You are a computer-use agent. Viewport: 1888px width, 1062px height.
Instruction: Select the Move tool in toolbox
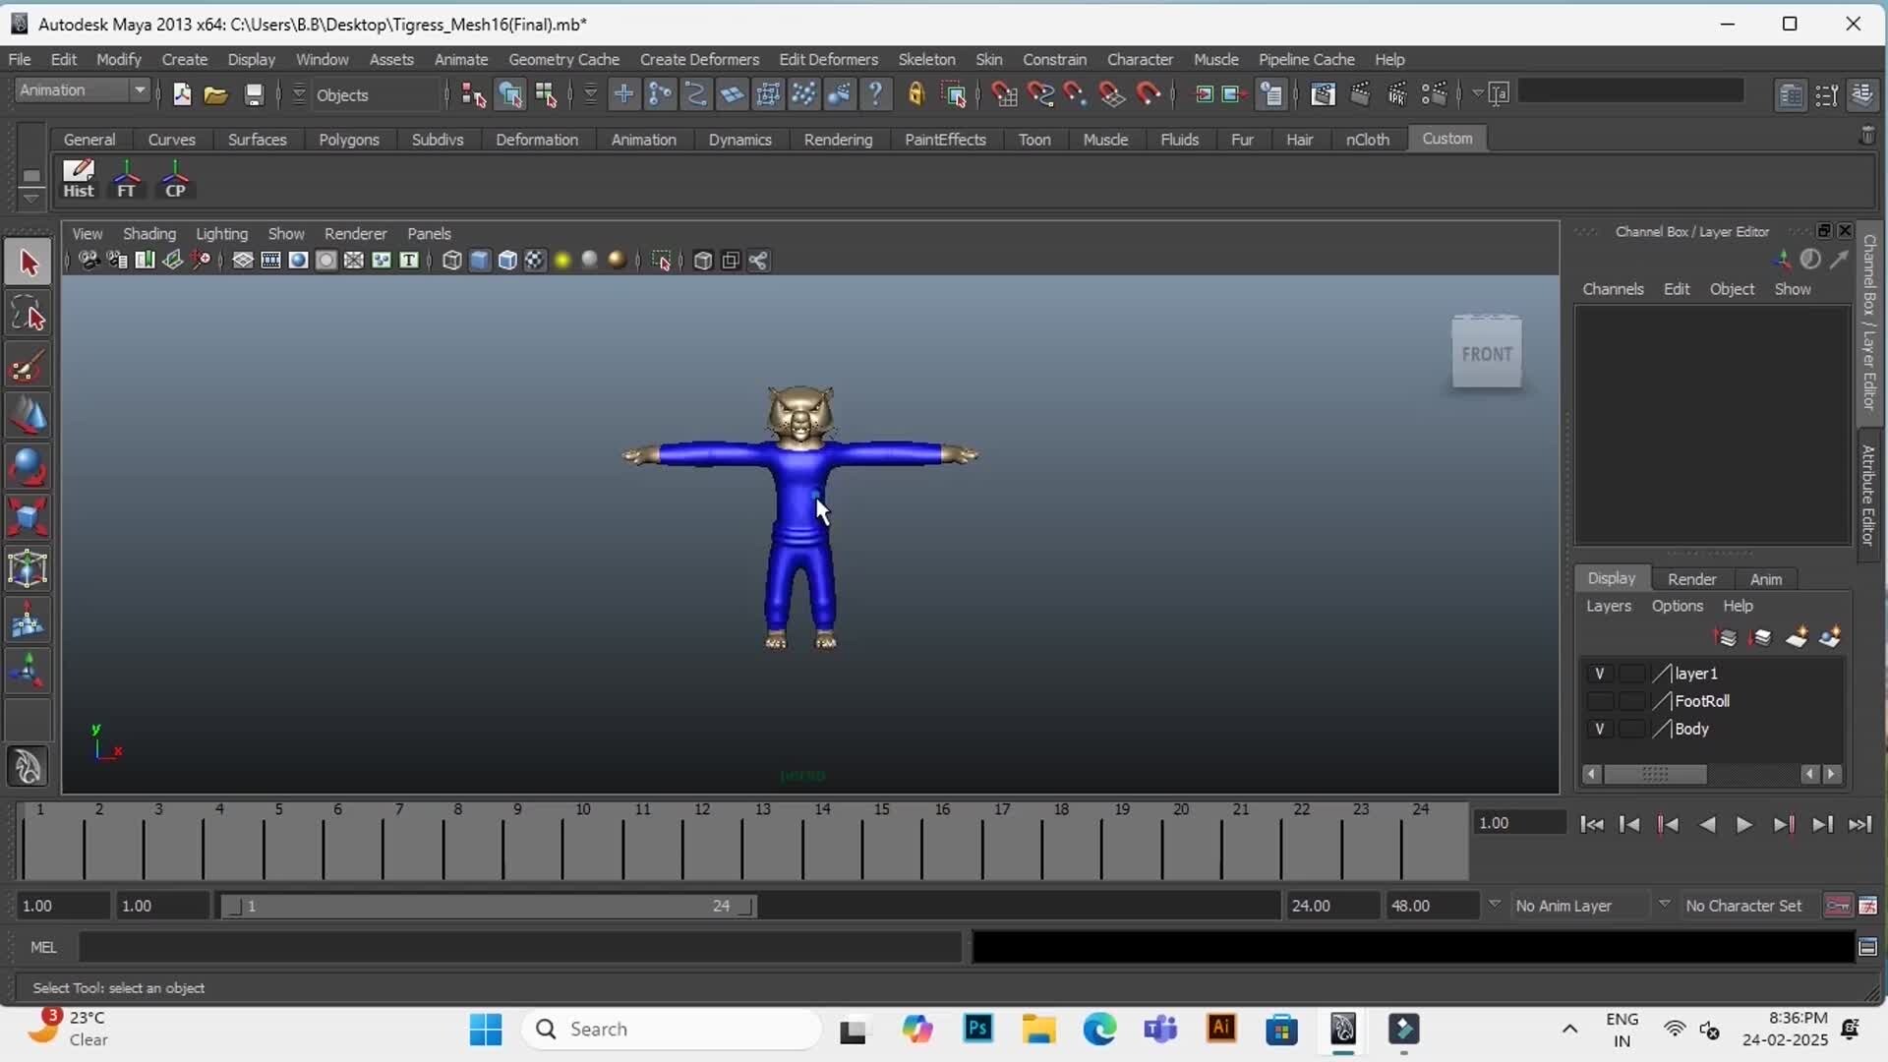28,416
